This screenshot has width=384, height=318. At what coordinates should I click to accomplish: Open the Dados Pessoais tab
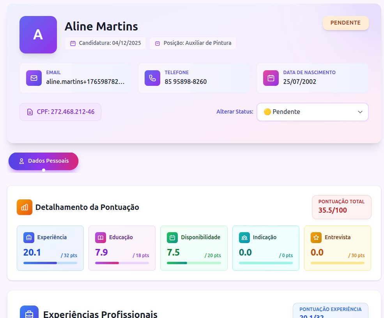[x=44, y=161]
